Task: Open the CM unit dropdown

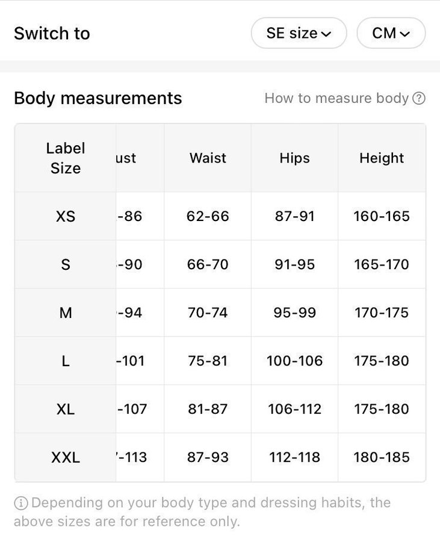Action: (391, 33)
